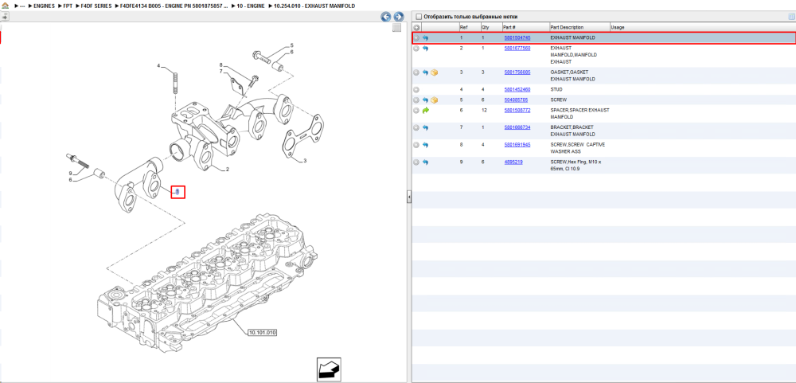796x383 pixels.
Task: Go to previous figure with left arrow
Action: click(386, 17)
